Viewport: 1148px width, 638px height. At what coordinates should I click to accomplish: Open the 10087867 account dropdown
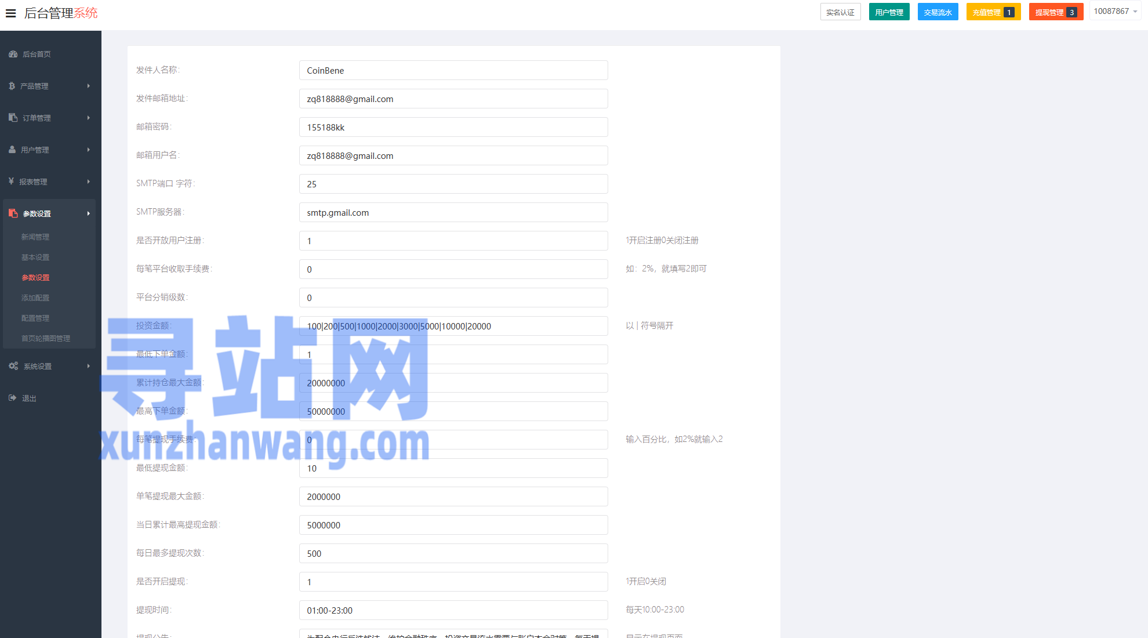1115,12
